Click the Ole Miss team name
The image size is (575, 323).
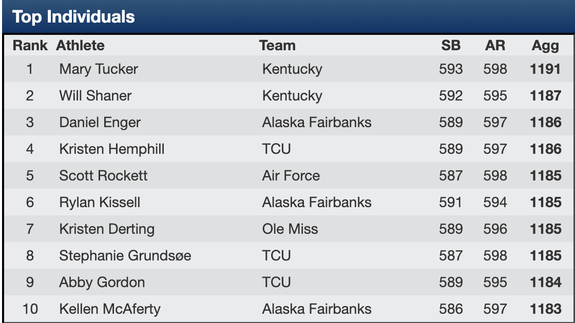[x=290, y=229]
